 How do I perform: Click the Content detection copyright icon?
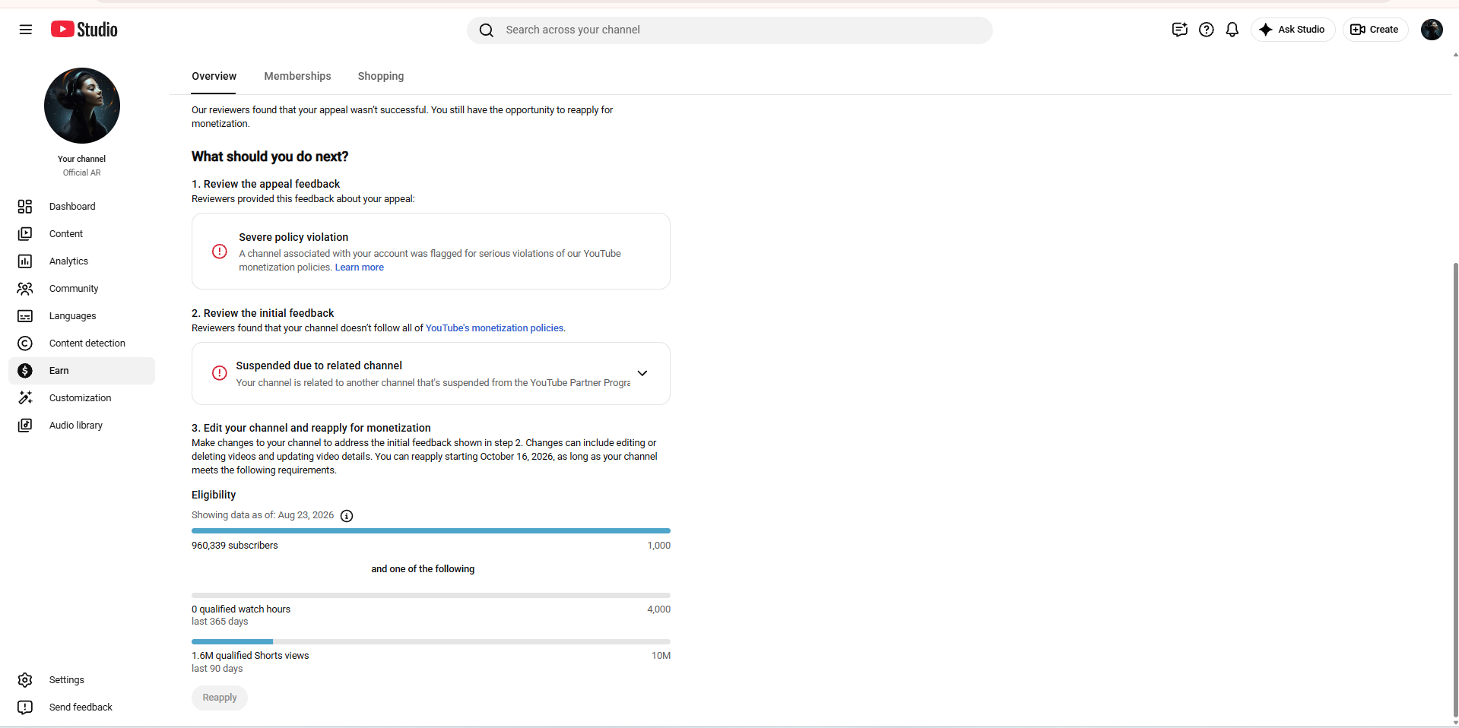(x=25, y=343)
